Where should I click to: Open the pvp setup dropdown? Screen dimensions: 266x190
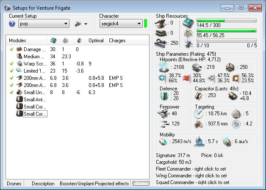click(44, 24)
